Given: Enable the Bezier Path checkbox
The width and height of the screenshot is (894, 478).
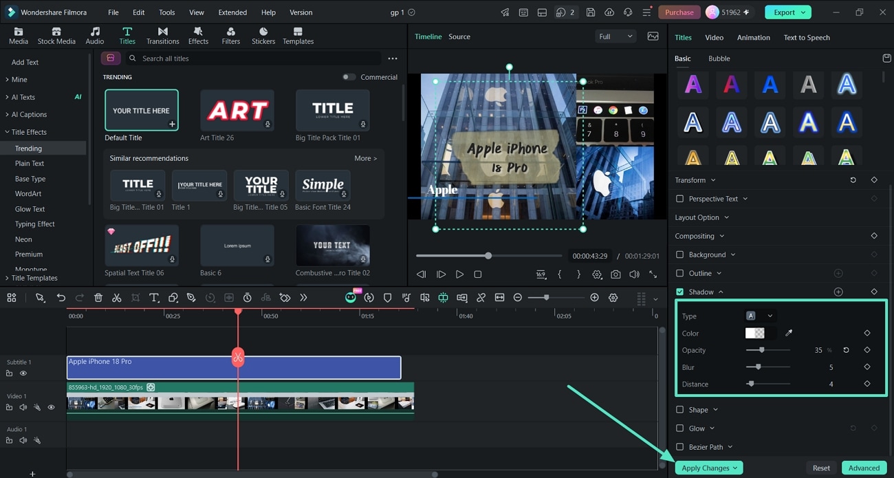Looking at the screenshot, I should 680,447.
